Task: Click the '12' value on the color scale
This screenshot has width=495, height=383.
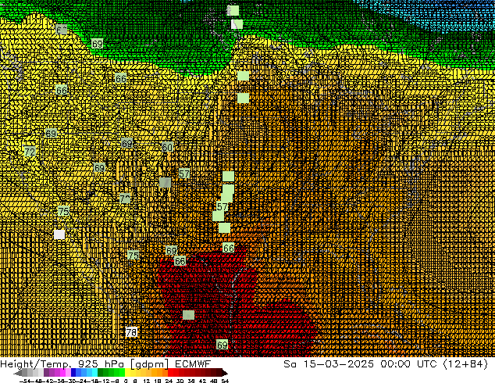Action: (x=147, y=381)
